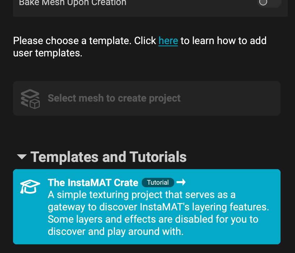Click the word "Tutorials" in section heading
295x253 pixels.
coord(158,157)
